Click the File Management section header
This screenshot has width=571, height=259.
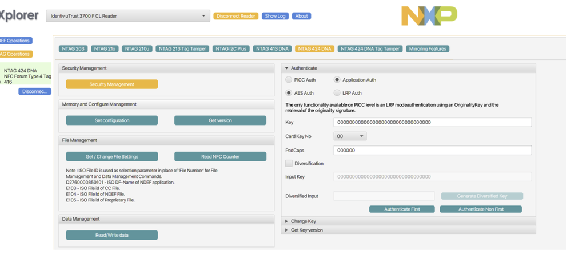(x=166, y=140)
